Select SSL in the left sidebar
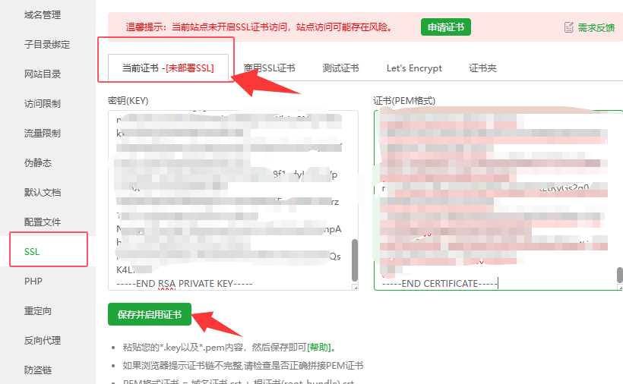The height and width of the screenshot is (384, 623). [x=33, y=251]
